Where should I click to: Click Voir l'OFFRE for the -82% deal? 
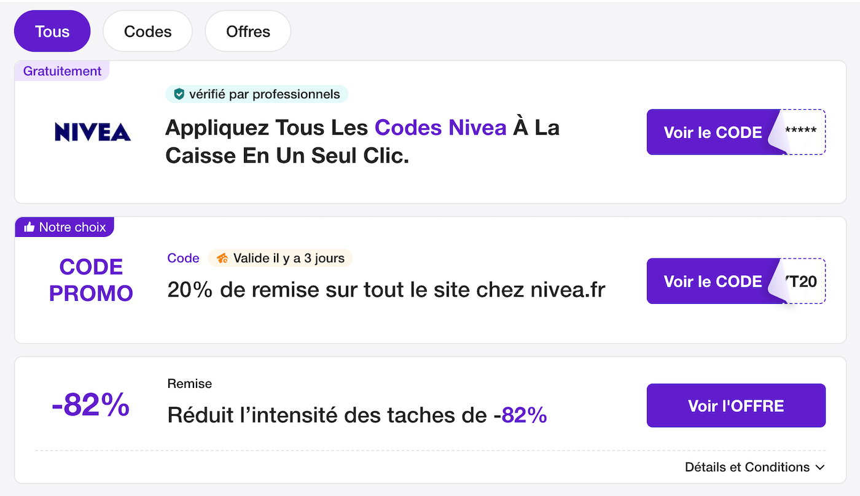coord(736,405)
